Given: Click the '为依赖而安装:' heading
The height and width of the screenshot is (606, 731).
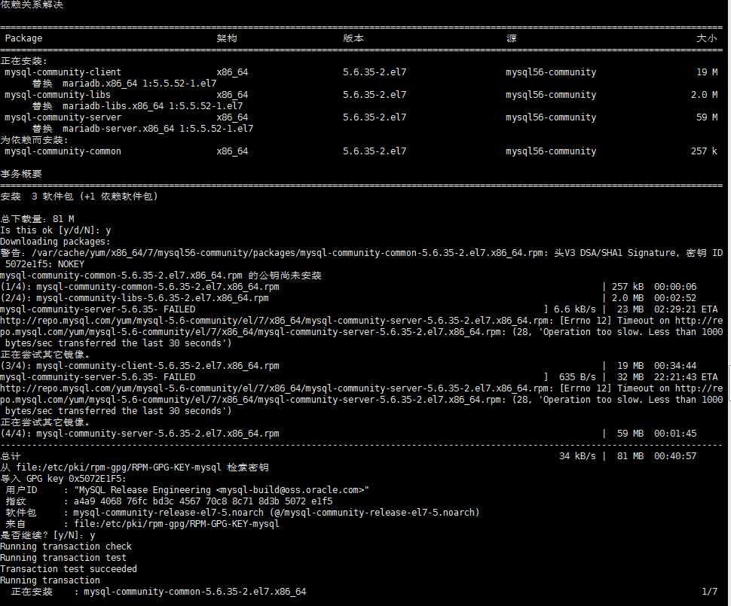Looking at the screenshot, I should (x=34, y=140).
